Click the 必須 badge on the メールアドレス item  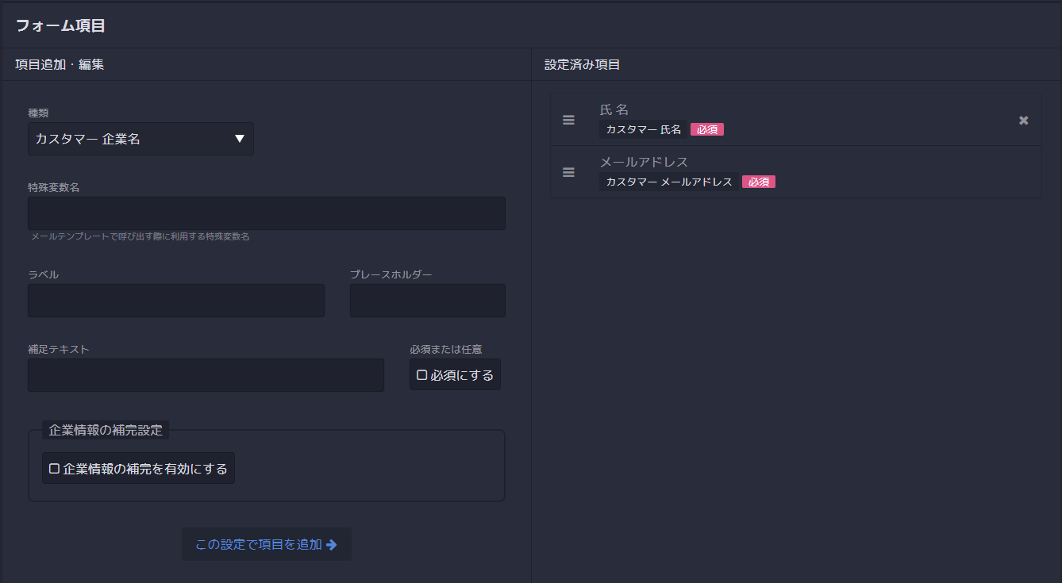click(758, 181)
